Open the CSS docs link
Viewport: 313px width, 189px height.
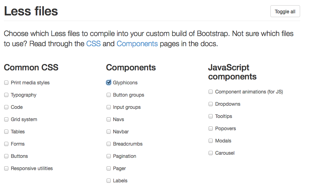(x=93, y=44)
